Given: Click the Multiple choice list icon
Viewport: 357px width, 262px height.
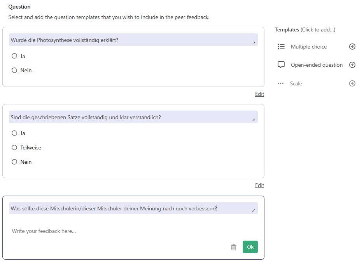Looking at the screenshot, I should pos(281,47).
